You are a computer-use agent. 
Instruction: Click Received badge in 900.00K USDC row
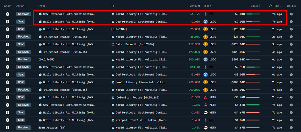24,59
